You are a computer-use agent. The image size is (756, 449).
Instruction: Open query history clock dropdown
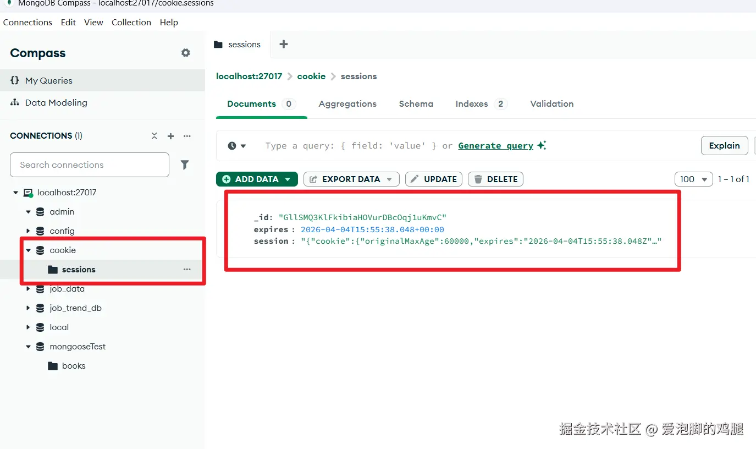pos(237,146)
